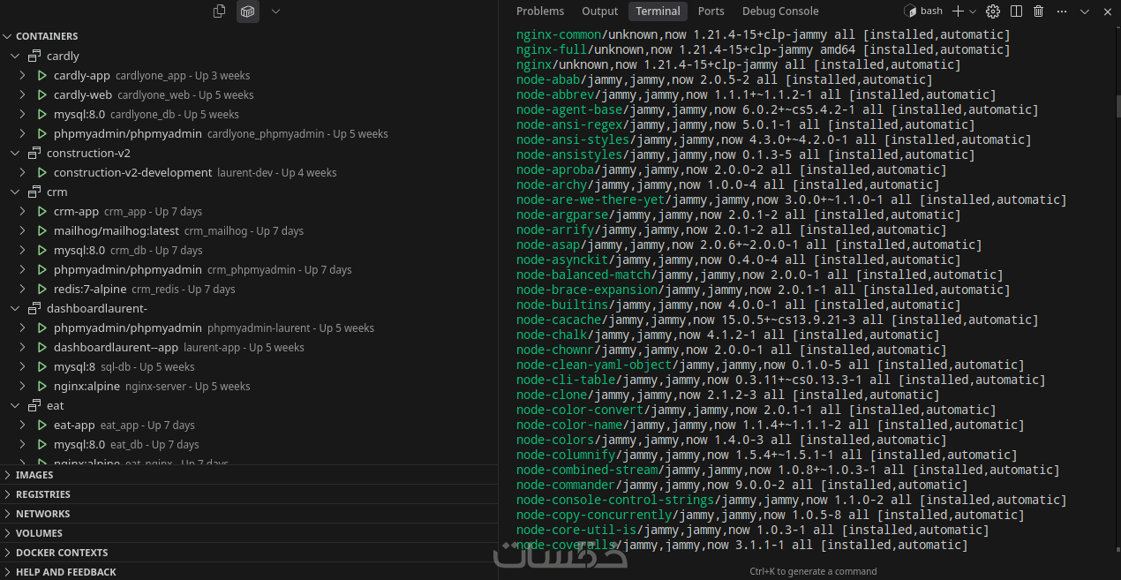Collapse the crm compose group
Viewport: 1121px width, 580px height.
point(15,192)
